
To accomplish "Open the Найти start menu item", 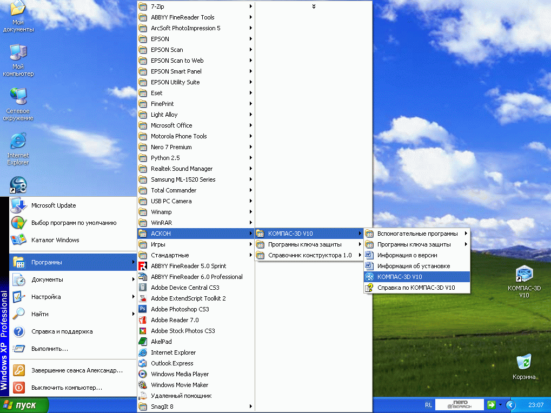I will point(73,314).
